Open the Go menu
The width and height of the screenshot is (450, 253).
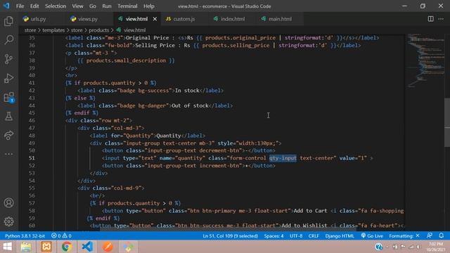tap(93, 6)
